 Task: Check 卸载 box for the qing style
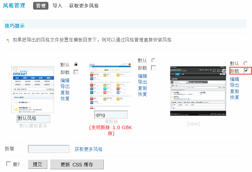pos(153,68)
